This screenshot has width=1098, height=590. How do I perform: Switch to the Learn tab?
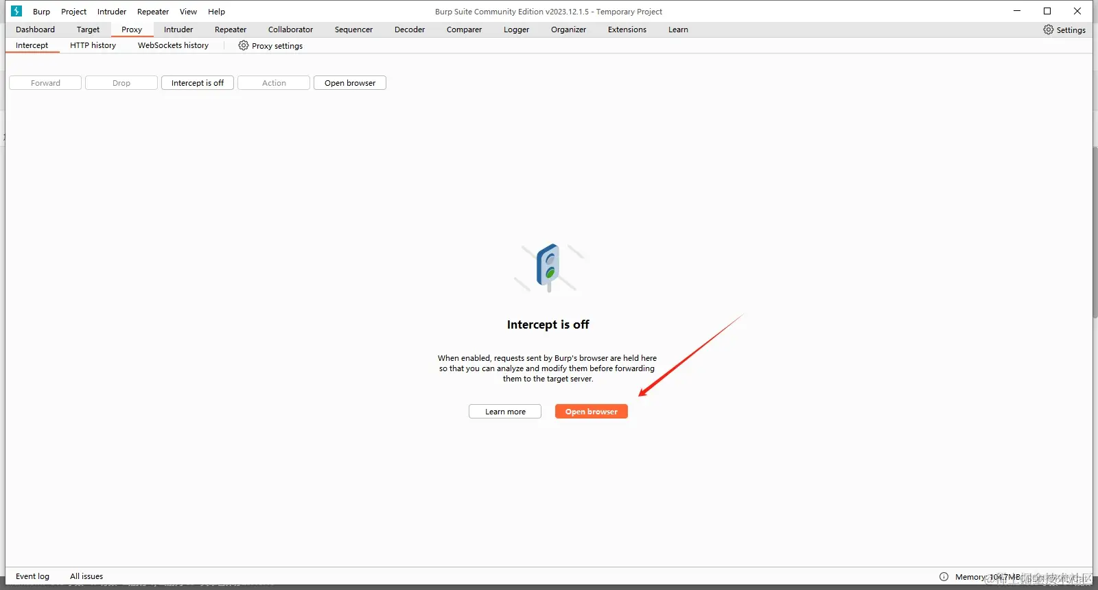[678, 29]
